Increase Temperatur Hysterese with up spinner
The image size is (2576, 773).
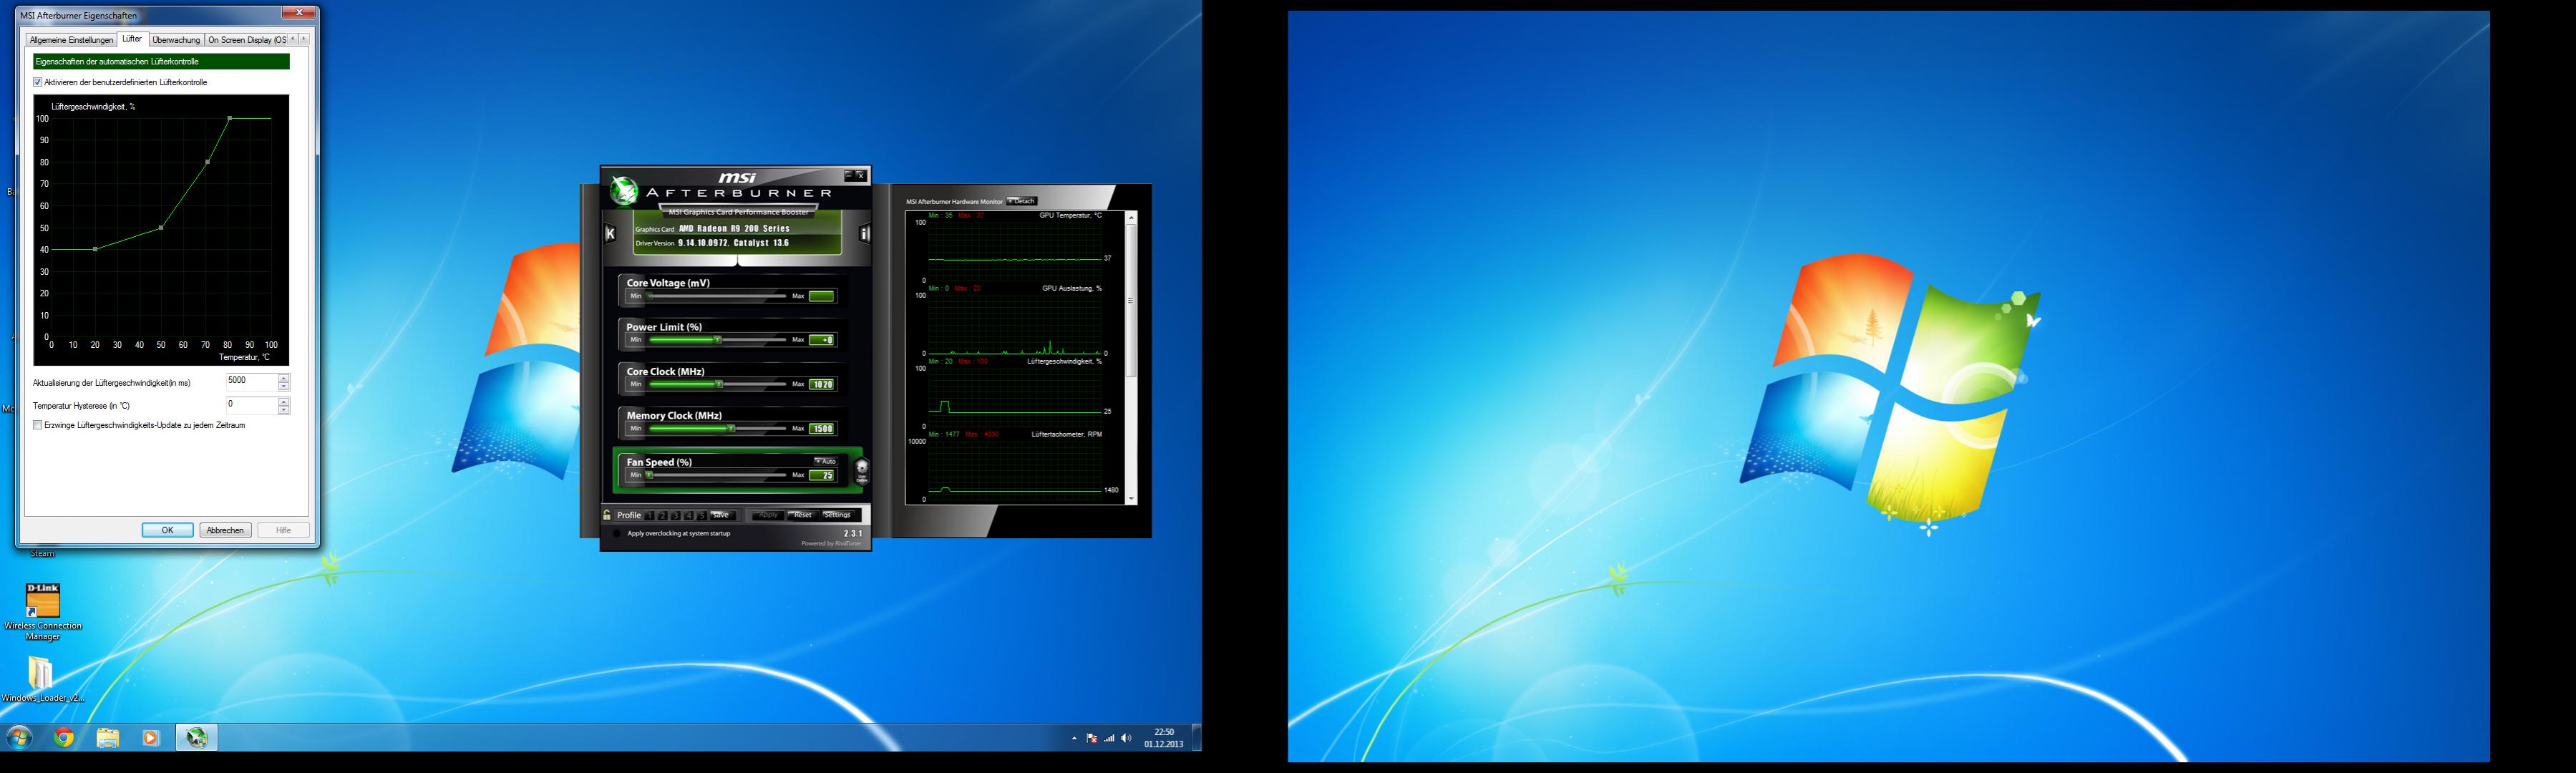coord(284,401)
